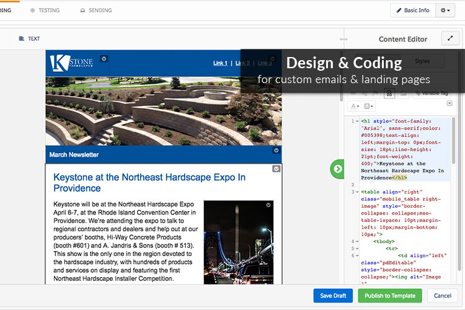This screenshot has height=310, width=465.
Task: Fold code line 3 table tag
Action: pos(357,192)
